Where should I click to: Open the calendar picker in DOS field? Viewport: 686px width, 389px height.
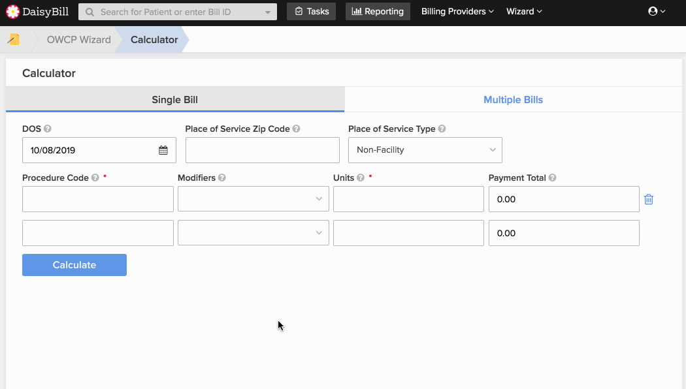point(163,150)
